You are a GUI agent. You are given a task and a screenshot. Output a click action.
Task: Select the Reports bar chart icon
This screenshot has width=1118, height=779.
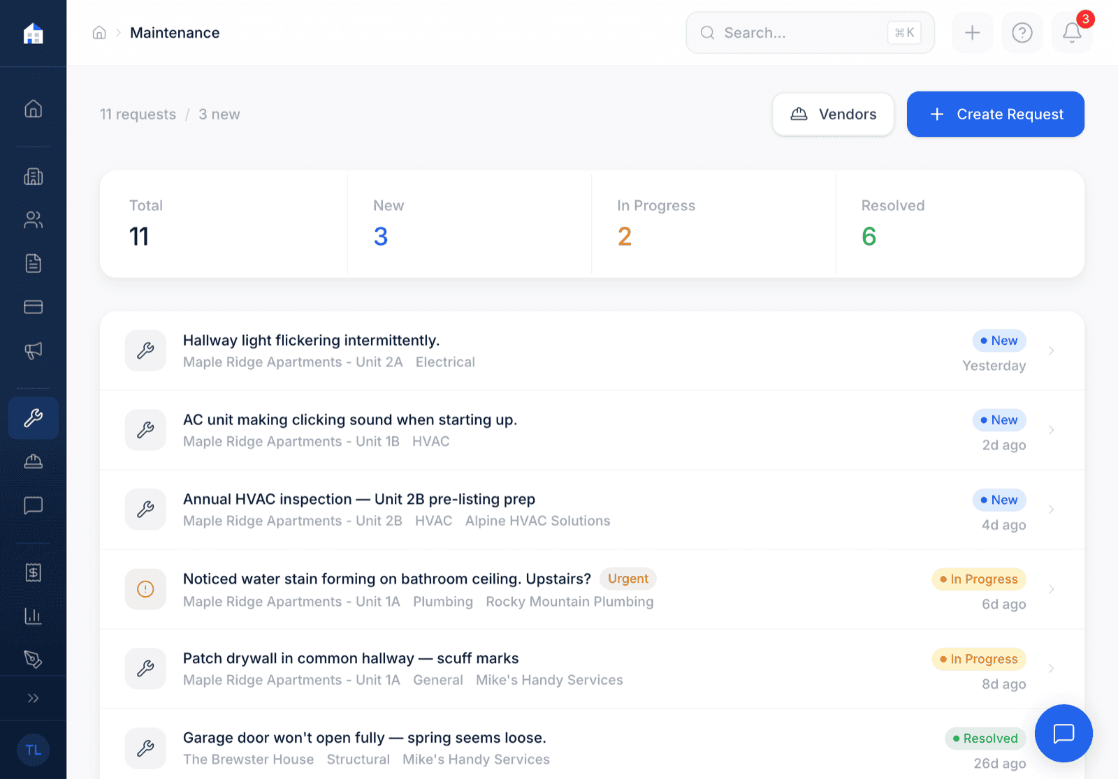coord(33,616)
